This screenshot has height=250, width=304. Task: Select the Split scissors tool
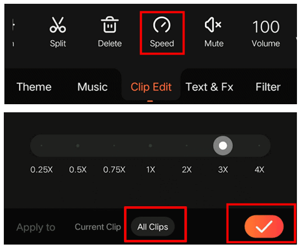(x=58, y=32)
